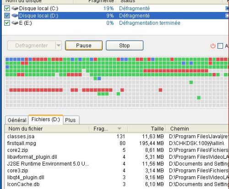Open the Plus tab

click(x=71, y=120)
